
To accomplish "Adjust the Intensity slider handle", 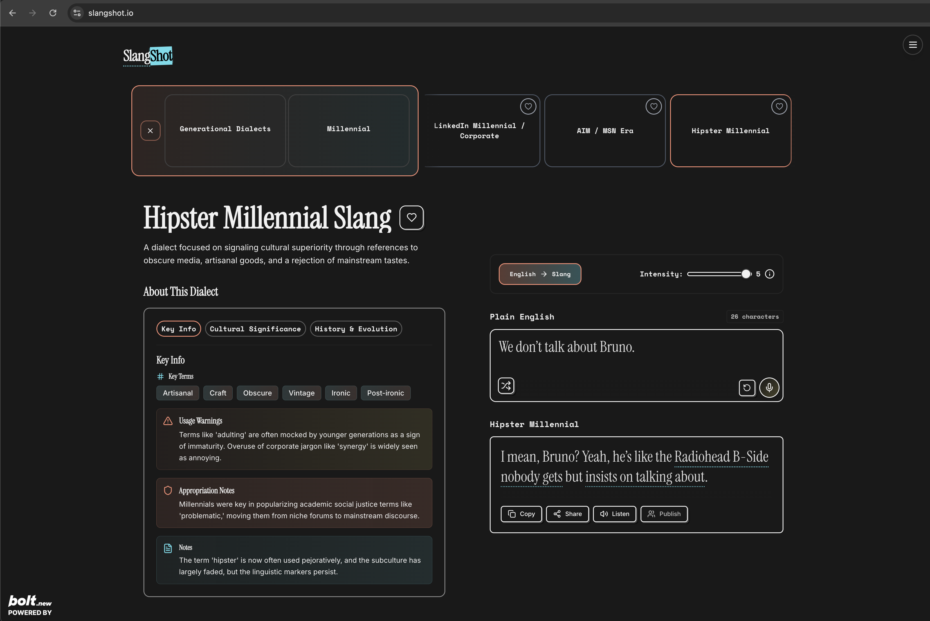I will [745, 274].
